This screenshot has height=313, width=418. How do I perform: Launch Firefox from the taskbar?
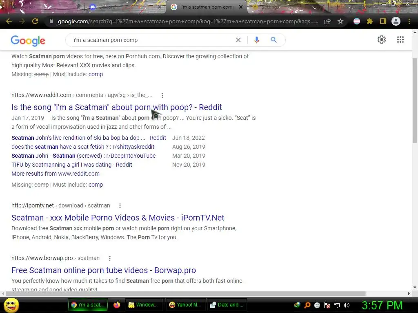tap(117, 305)
